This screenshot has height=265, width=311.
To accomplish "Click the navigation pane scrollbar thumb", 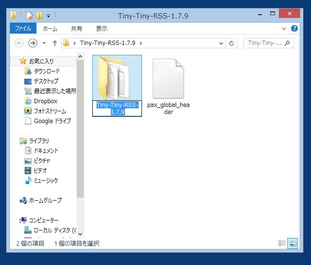I will point(80,129).
